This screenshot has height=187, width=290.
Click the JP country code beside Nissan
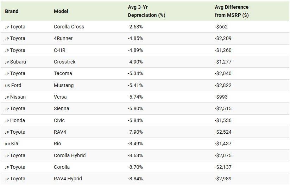click(7, 97)
